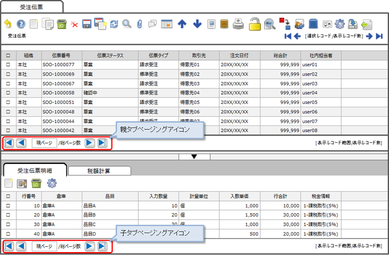Click the zoom across magnifier icon
The width and height of the screenshot is (389, 255).
coord(269,24)
